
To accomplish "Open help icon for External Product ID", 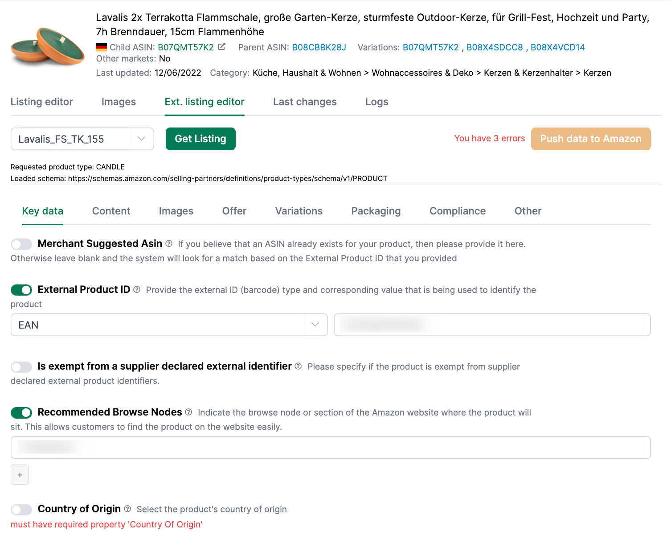I will click(x=137, y=289).
